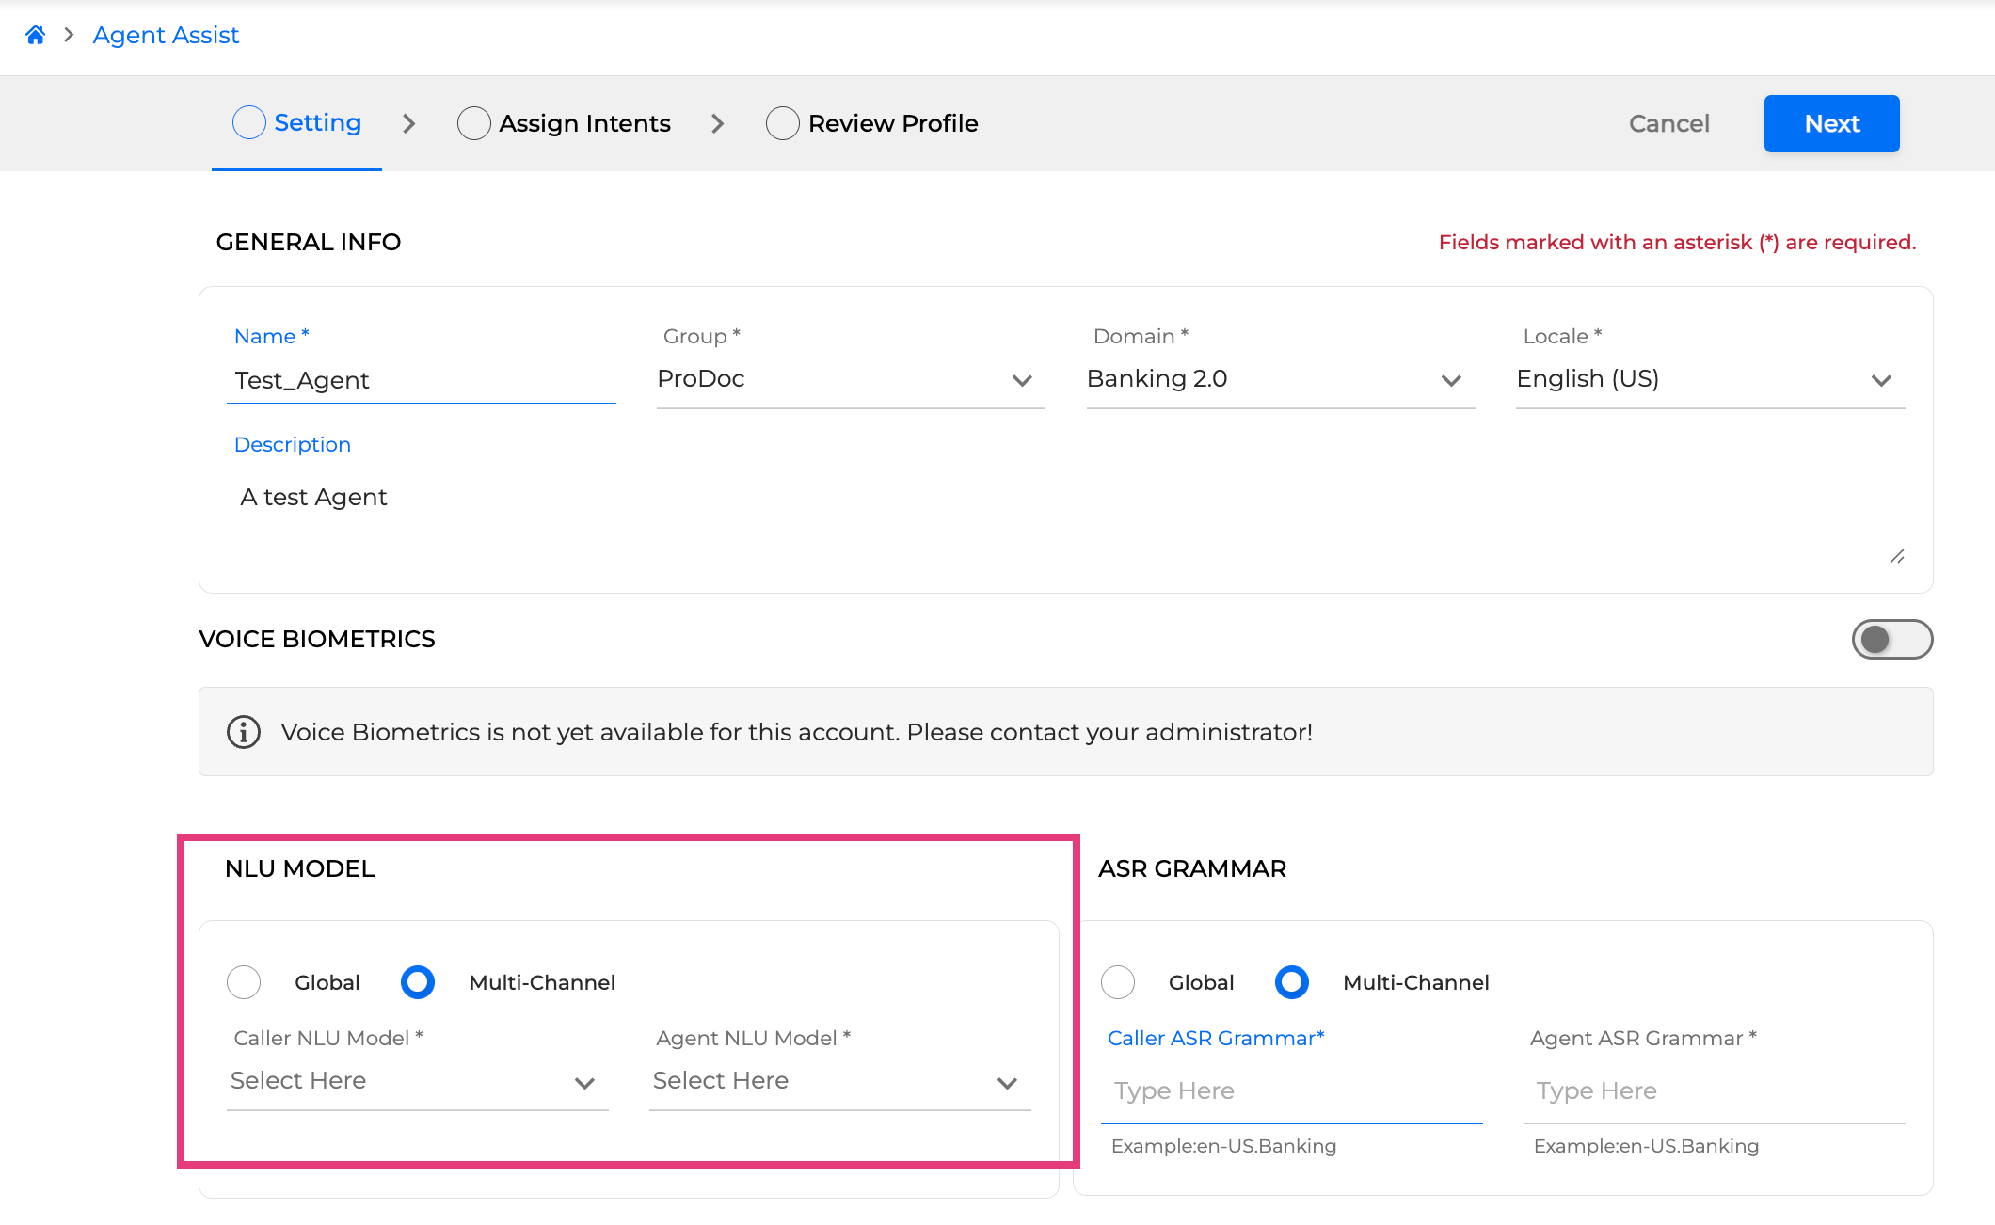Click the Caller ASR Grammar input field

pyautogui.click(x=1291, y=1091)
